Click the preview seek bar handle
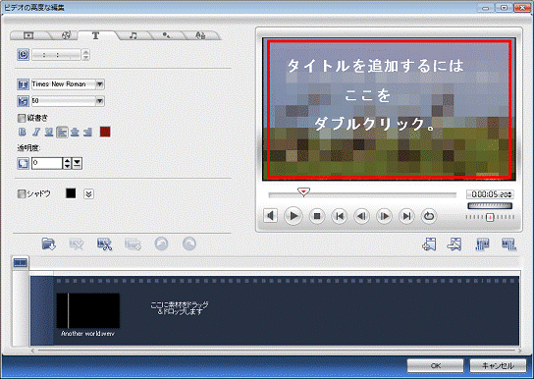Screen dimensions: 534x379 coord(303,192)
